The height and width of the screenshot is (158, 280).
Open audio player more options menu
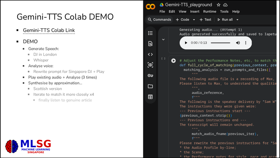point(246,43)
